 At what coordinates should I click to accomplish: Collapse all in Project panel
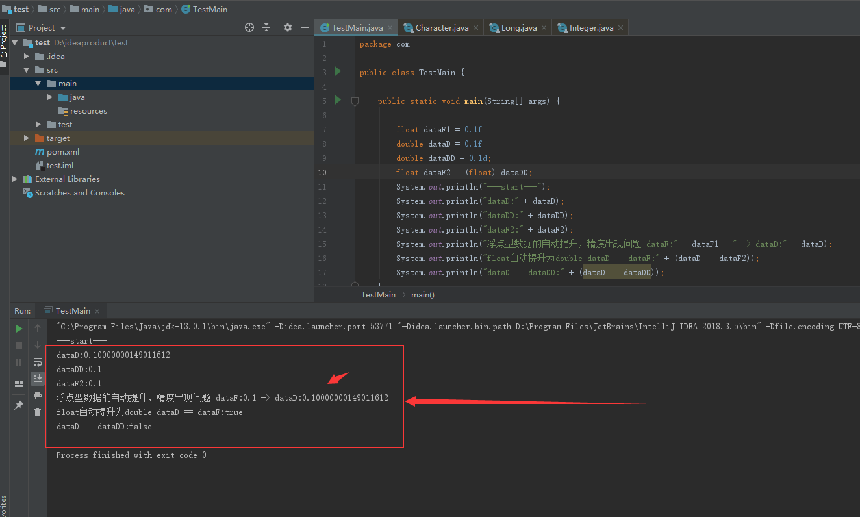[x=266, y=27]
